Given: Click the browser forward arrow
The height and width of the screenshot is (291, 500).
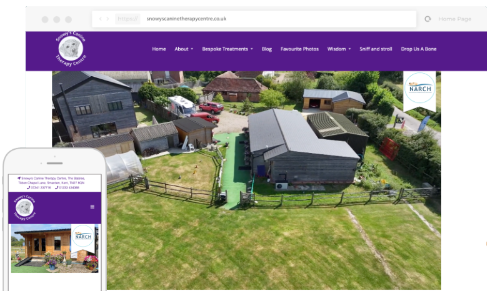Looking at the screenshot, I should pos(107,19).
